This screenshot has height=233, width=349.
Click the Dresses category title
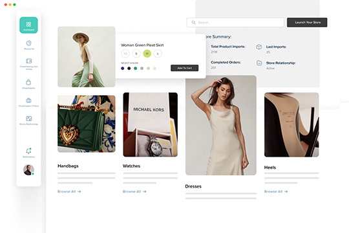pos(193,186)
